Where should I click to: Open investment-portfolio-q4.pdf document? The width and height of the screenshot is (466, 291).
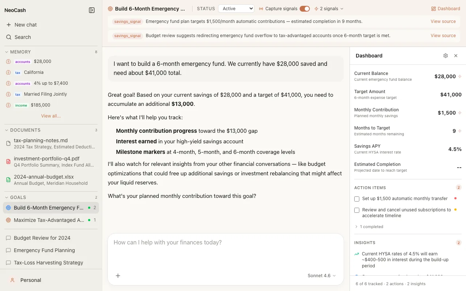[51, 162]
